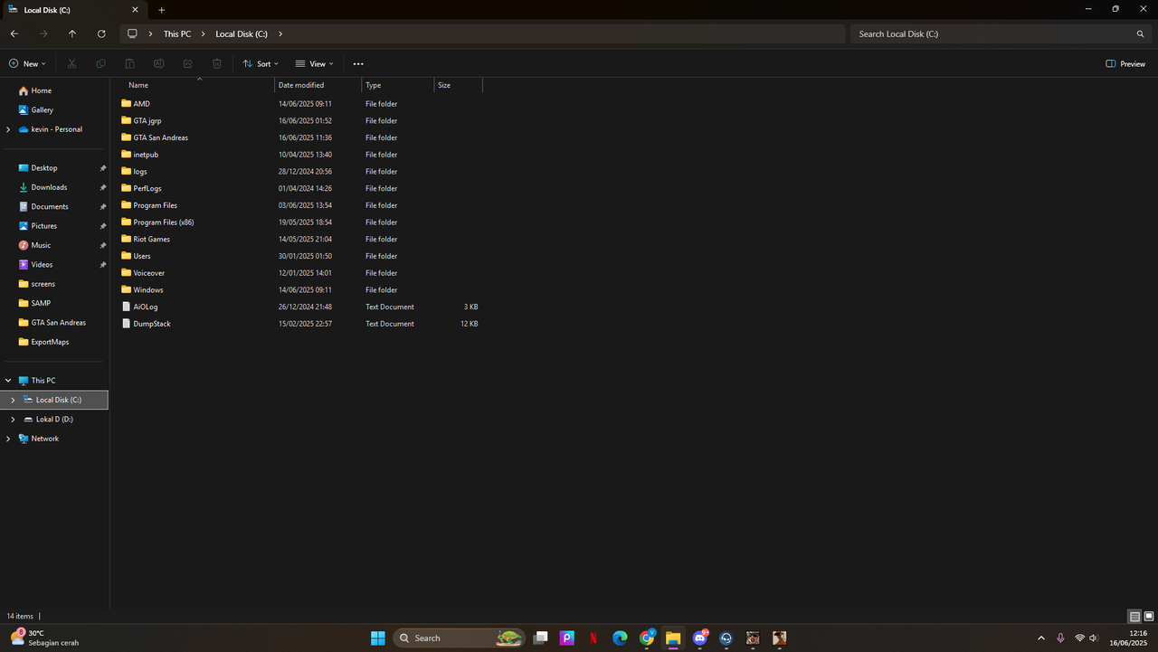Expand the Local Disk (C:) tree node
Image resolution: width=1158 pixels, height=652 pixels.
[13, 400]
